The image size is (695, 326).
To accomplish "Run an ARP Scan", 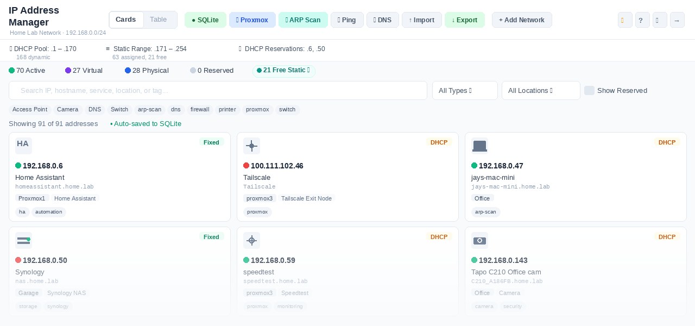I will coord(303,20).
